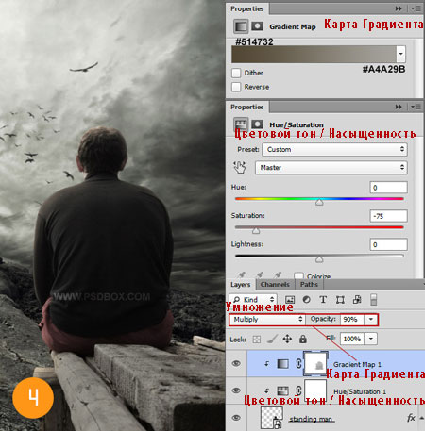Toggle the layer filter switch
The height and width of the screenshot is (431, 425).
coord(374,300)
